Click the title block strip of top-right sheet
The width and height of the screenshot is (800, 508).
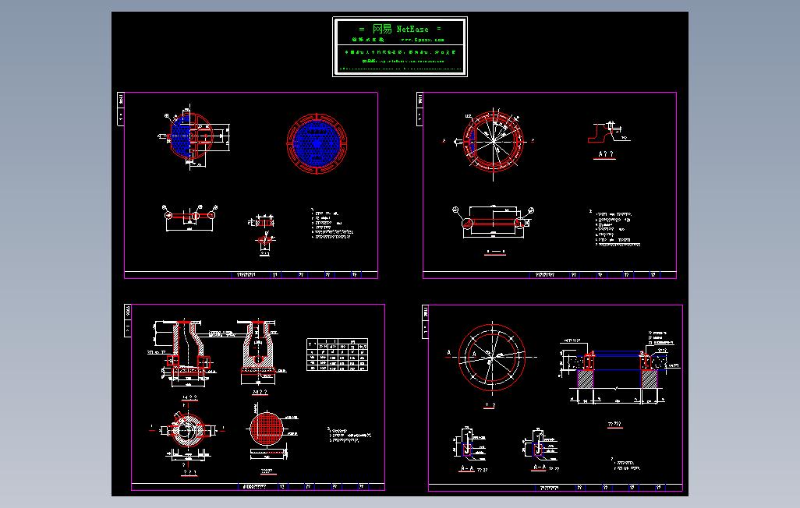550,275
